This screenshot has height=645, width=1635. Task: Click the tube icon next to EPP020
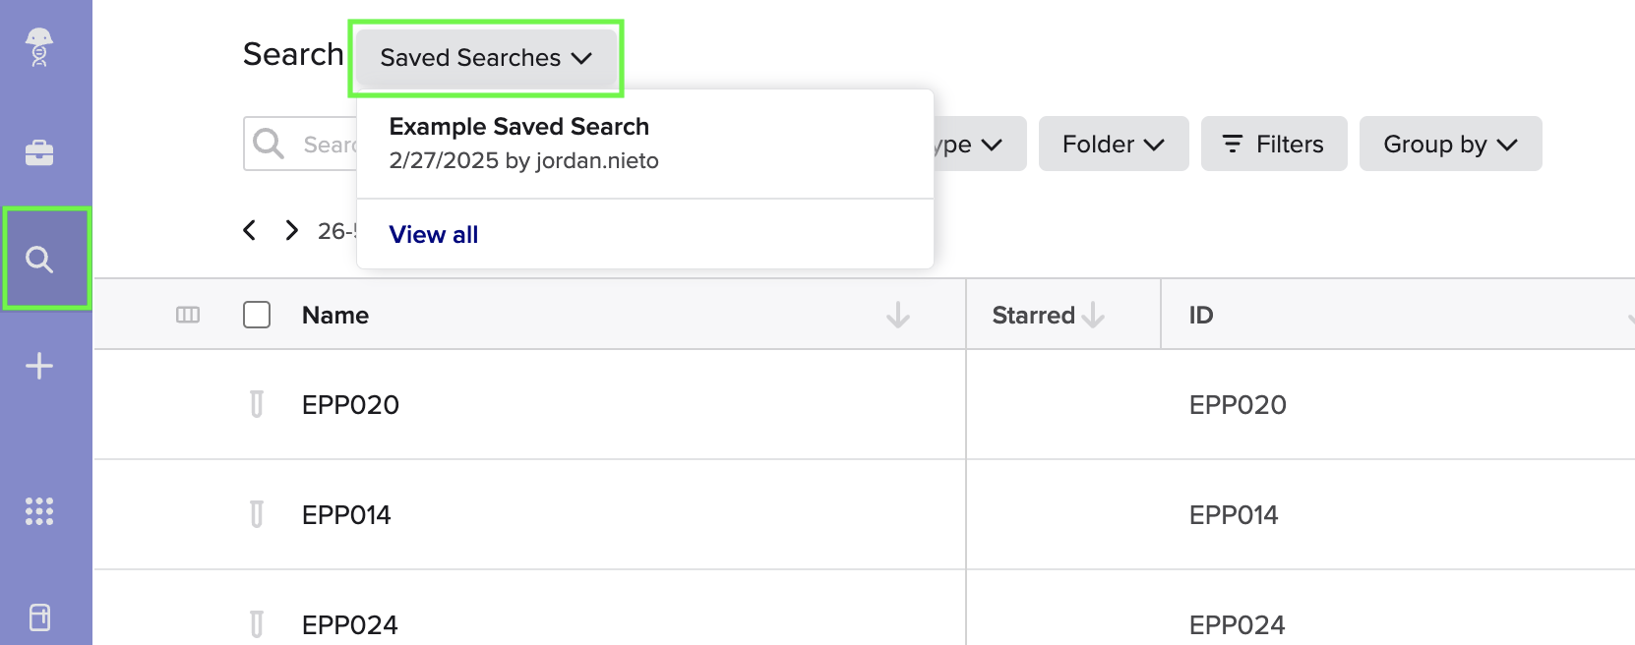pos(257,404)
